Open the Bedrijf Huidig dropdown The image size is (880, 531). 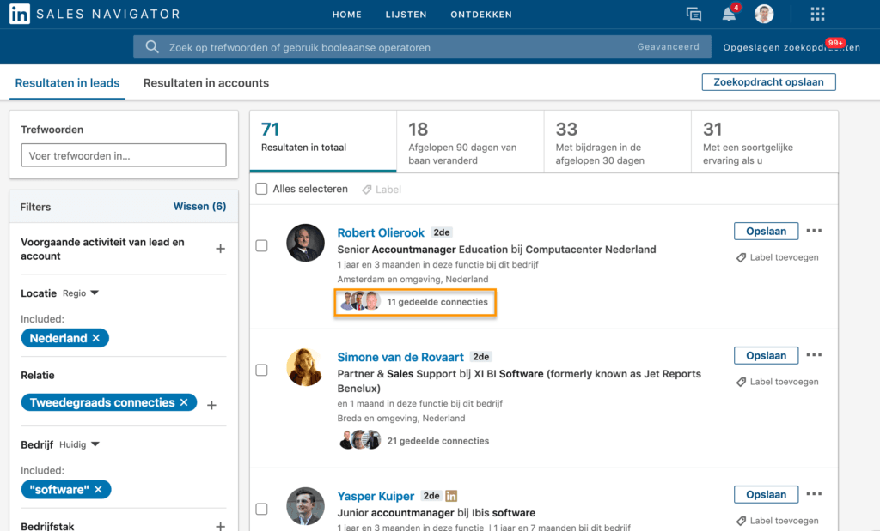click(79, 444)
